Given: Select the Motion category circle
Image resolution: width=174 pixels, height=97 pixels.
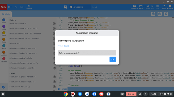Looking at the screenshot, I should point(4,20).
